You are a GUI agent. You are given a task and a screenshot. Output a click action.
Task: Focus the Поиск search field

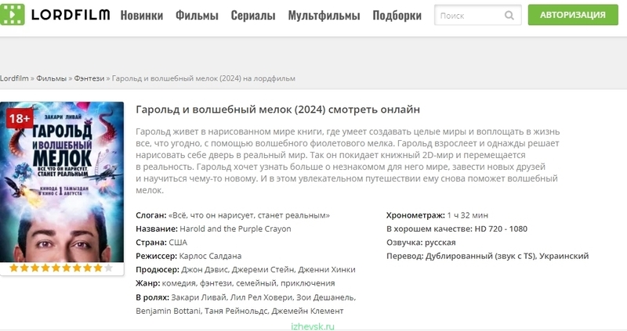pos(478,15)
